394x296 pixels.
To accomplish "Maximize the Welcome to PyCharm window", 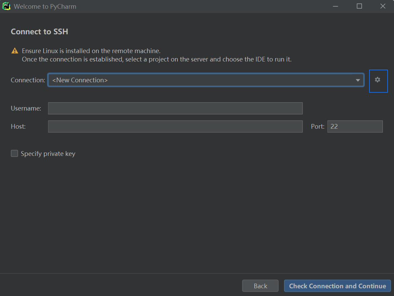I will (359, 6).
